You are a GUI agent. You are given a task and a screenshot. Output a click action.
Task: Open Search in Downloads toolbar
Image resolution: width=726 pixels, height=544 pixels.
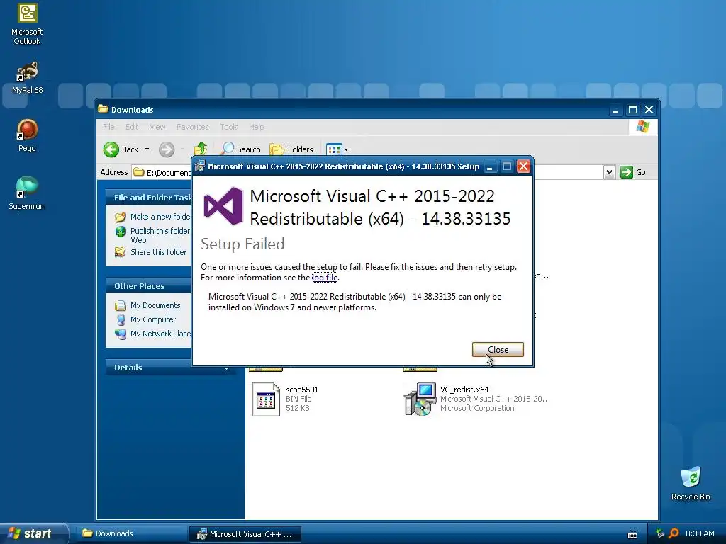coord(241,149)
